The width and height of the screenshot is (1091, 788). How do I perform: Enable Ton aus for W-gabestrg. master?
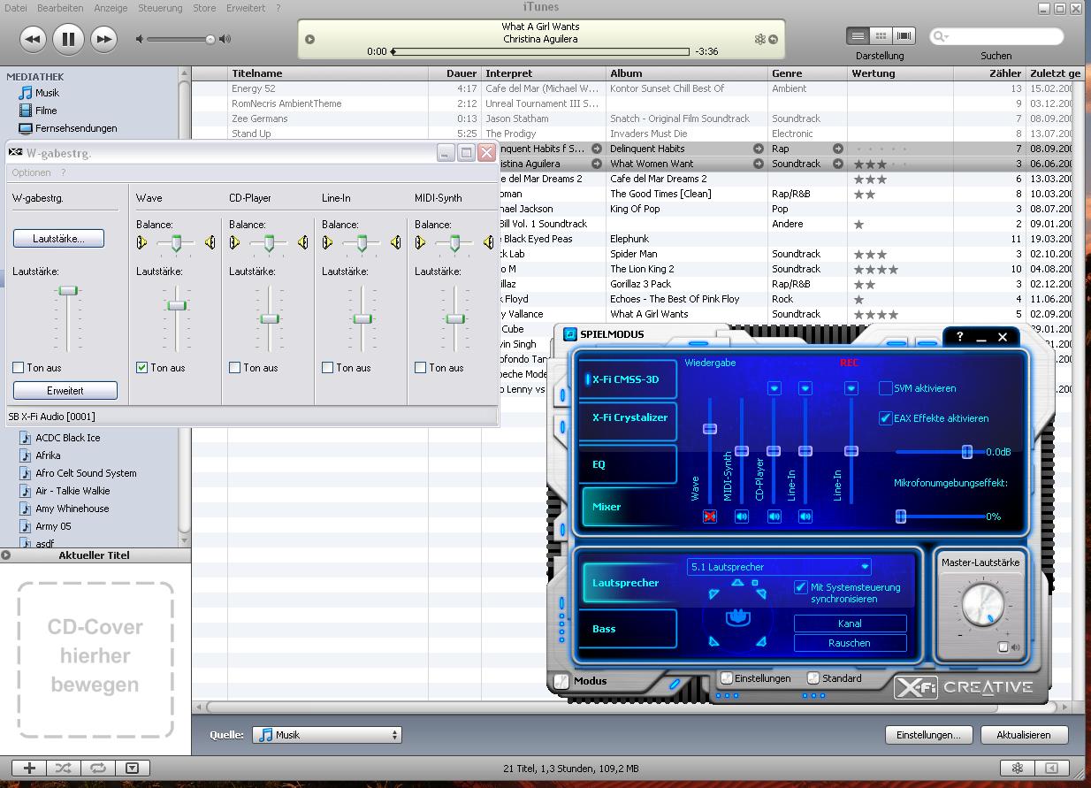coord(19,368)
